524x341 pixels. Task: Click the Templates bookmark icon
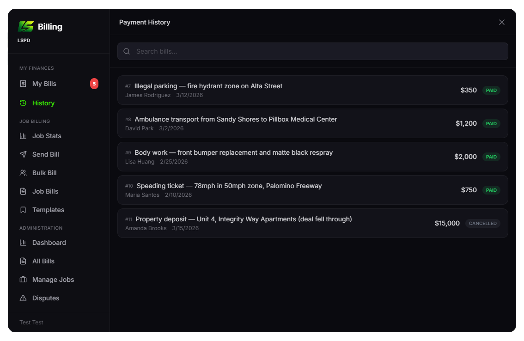(23, 209)
